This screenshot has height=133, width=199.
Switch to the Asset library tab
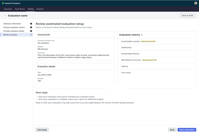coord(20,9)
